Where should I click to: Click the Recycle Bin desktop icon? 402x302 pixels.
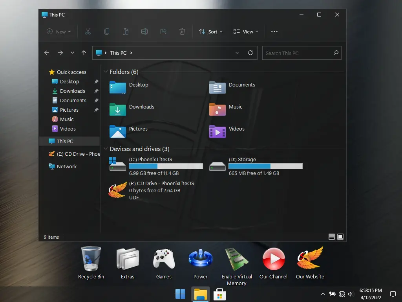[91, 263]
